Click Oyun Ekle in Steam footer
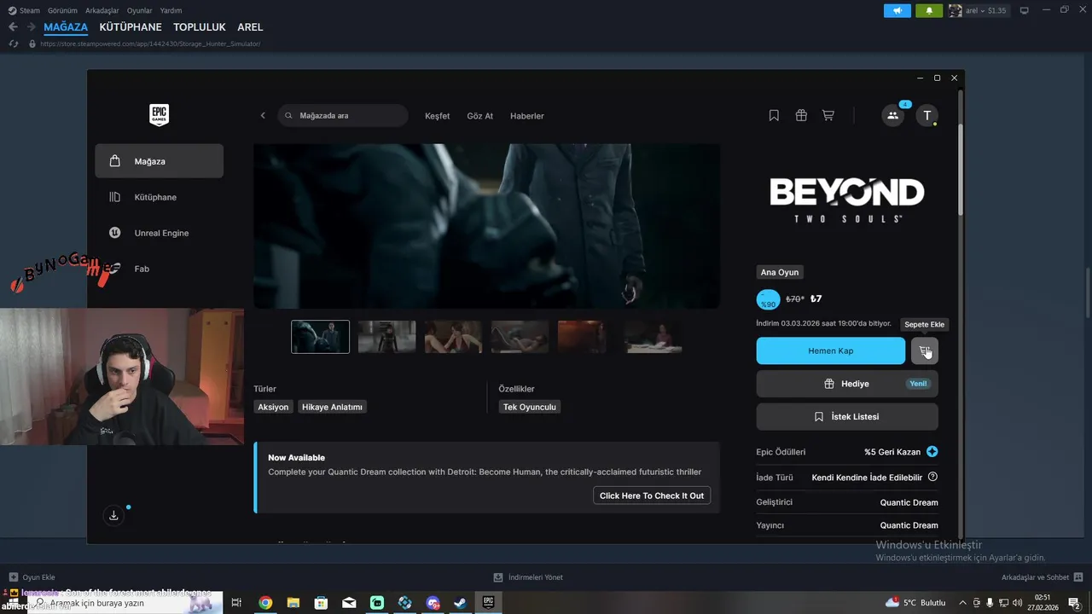1092x614 pixels. point(32,577)
